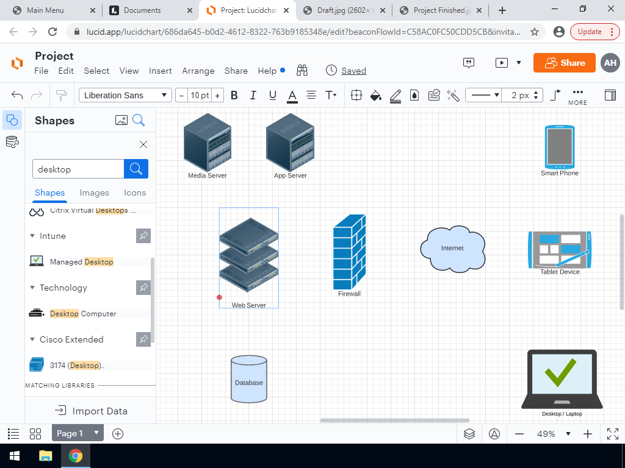Open the Page 1 dropdown menu

pyautogui.click(x=96, y=433)
